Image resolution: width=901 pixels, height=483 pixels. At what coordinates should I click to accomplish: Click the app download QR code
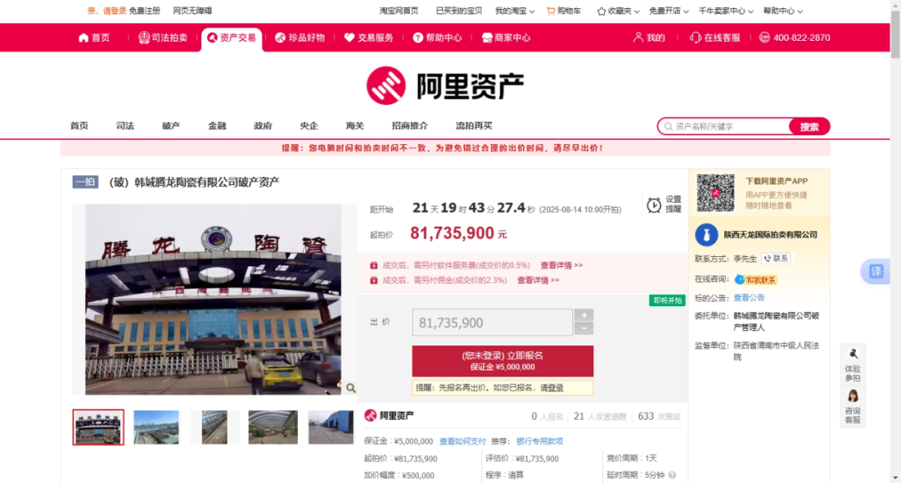click(716, 193)
